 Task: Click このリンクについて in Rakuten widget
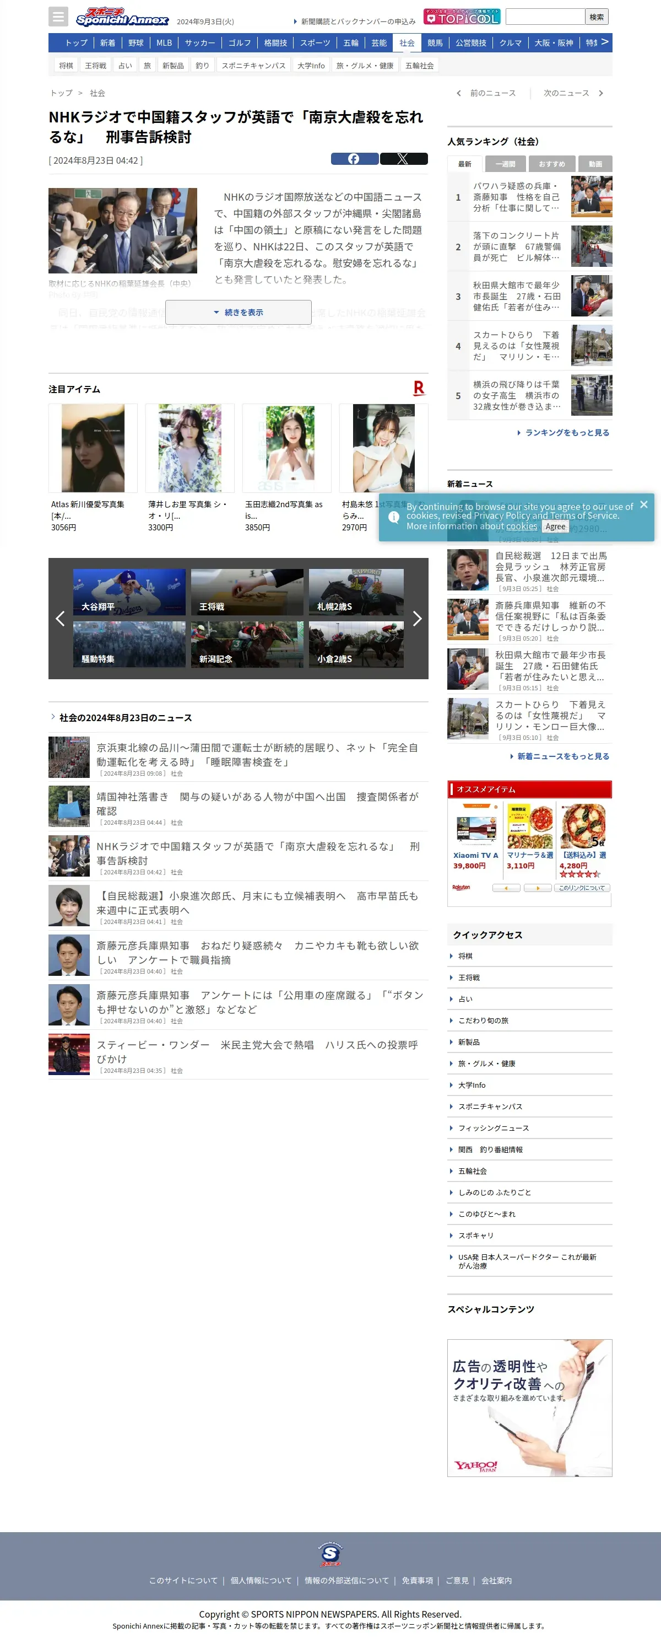coord(582,888)
